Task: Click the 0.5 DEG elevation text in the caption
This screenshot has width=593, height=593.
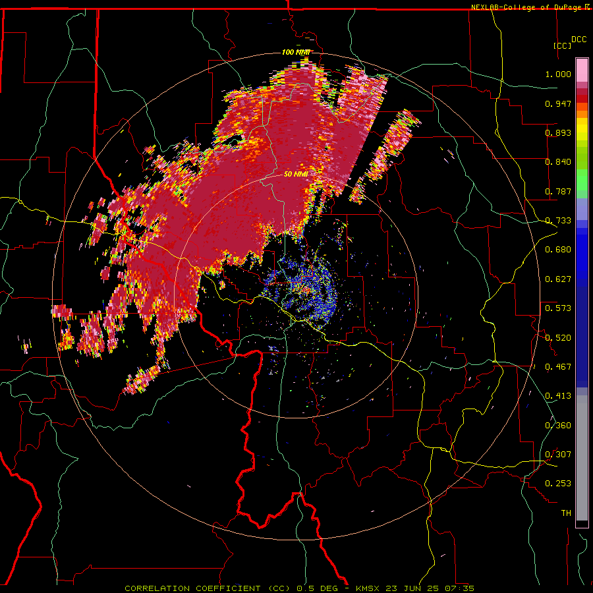Action: tap(317, 588)
